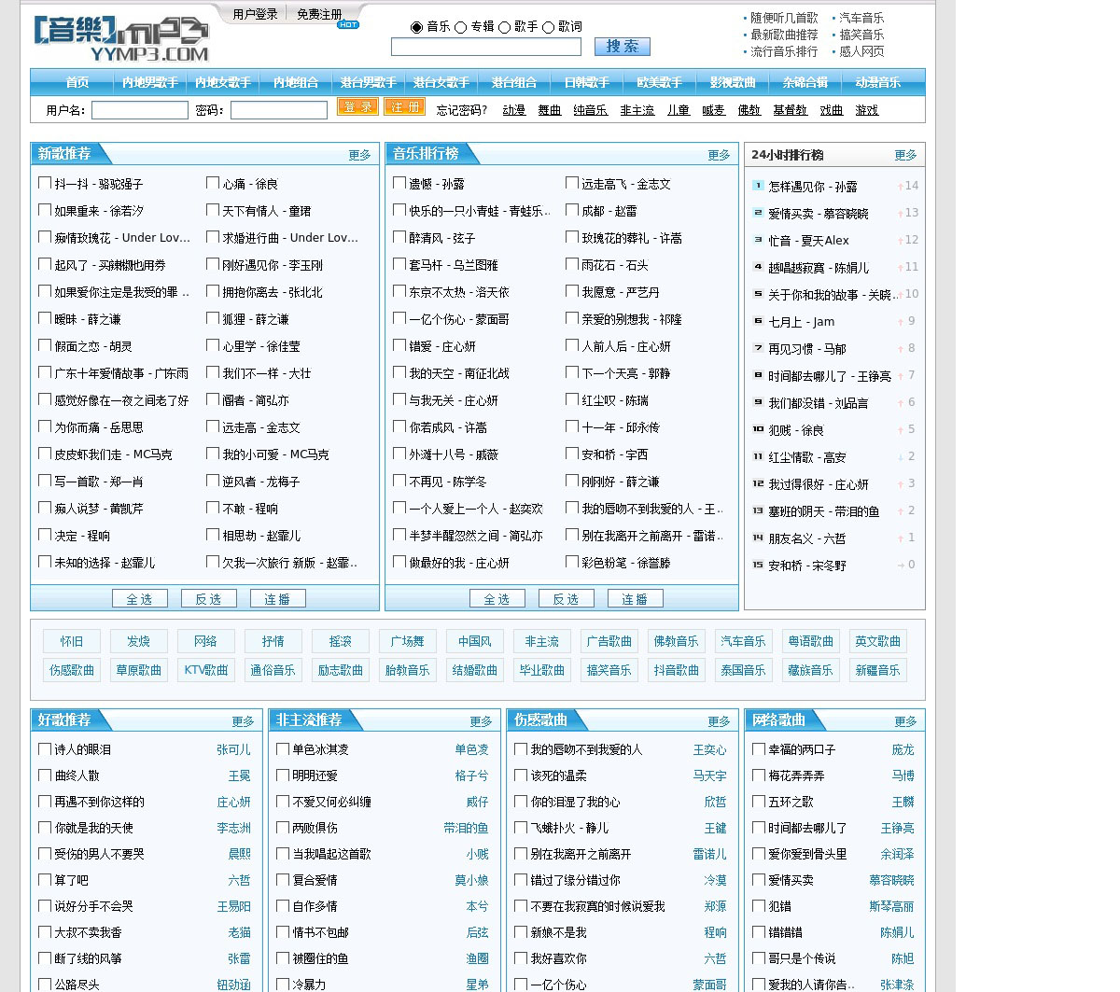Click the up arrow next to 怎样遇见你 - 孙露
Screen dimensions: 1120x992
click(900, 187)
